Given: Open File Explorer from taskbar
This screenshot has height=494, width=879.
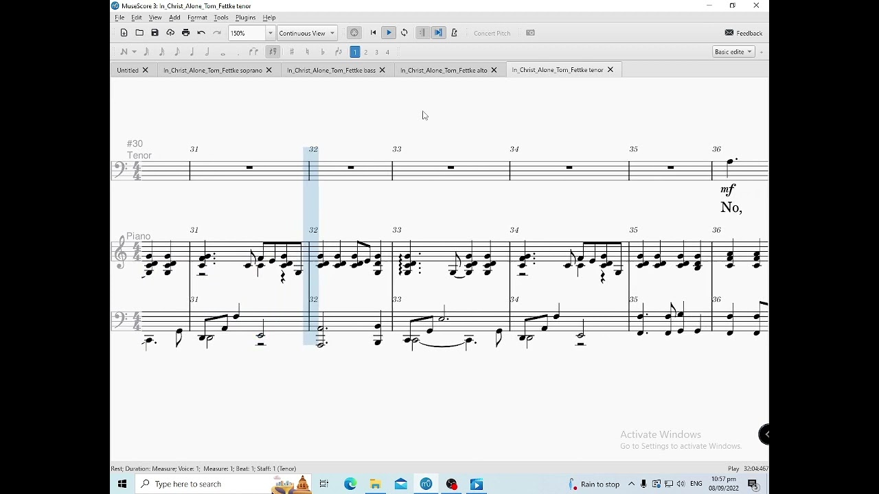Looking at the screenshot, I should click(x=376, y=484).
